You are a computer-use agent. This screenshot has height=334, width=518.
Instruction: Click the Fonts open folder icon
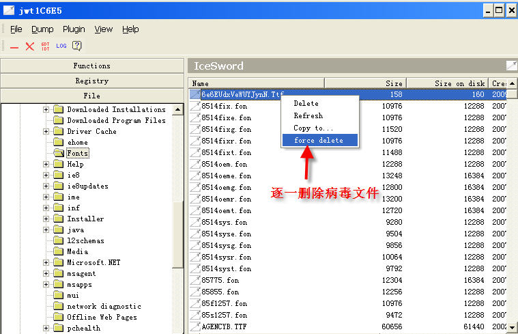point(59,153)
